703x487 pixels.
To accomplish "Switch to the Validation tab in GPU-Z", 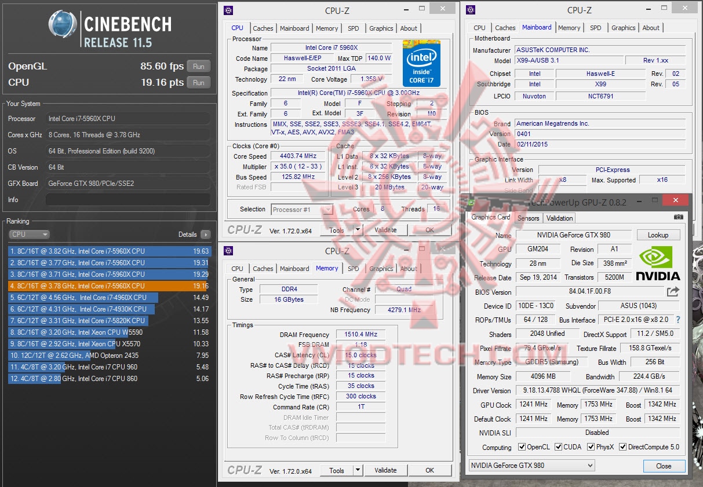I will pyautogui.click(x=559, y=218).
